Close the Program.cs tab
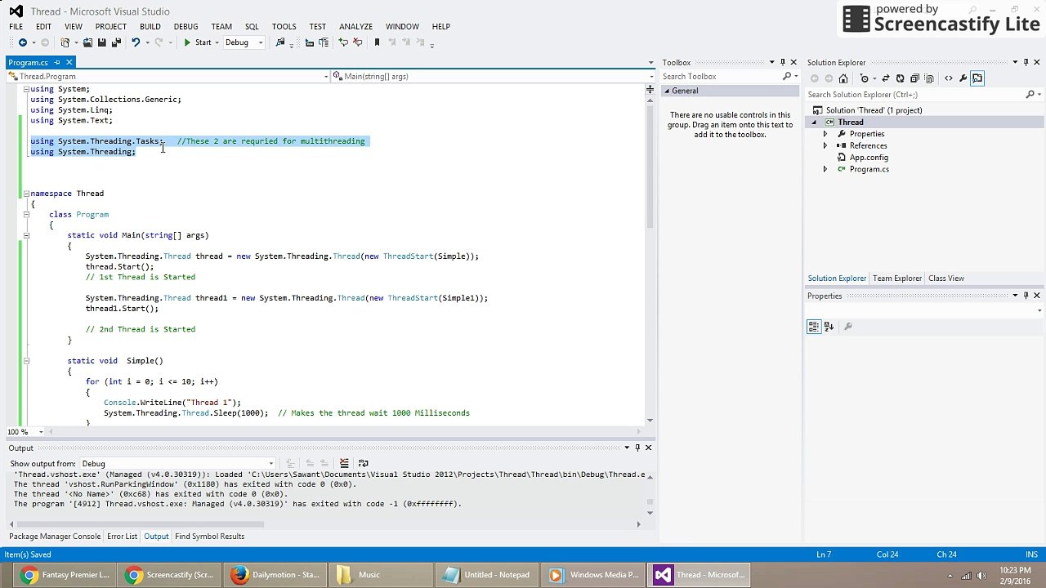The width and height of the screenshot is (1046, 588). pyautogui.click(x=69, y=63)
